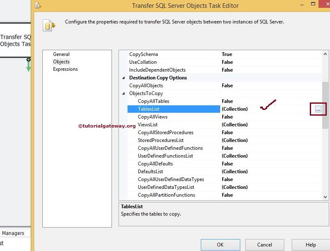Select the Expressions page
The height and width of the screenshot is (251, 330).
65,69
